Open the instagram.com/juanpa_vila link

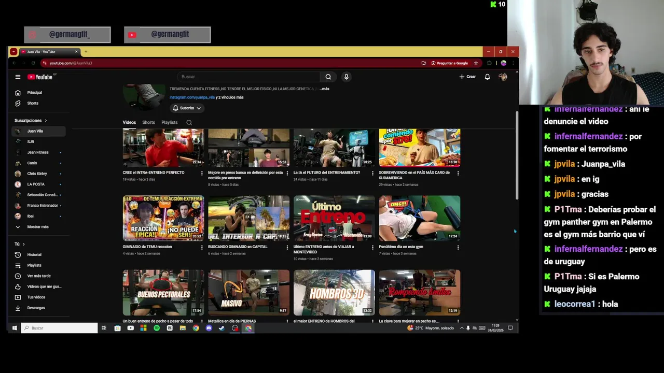point(192,97)
